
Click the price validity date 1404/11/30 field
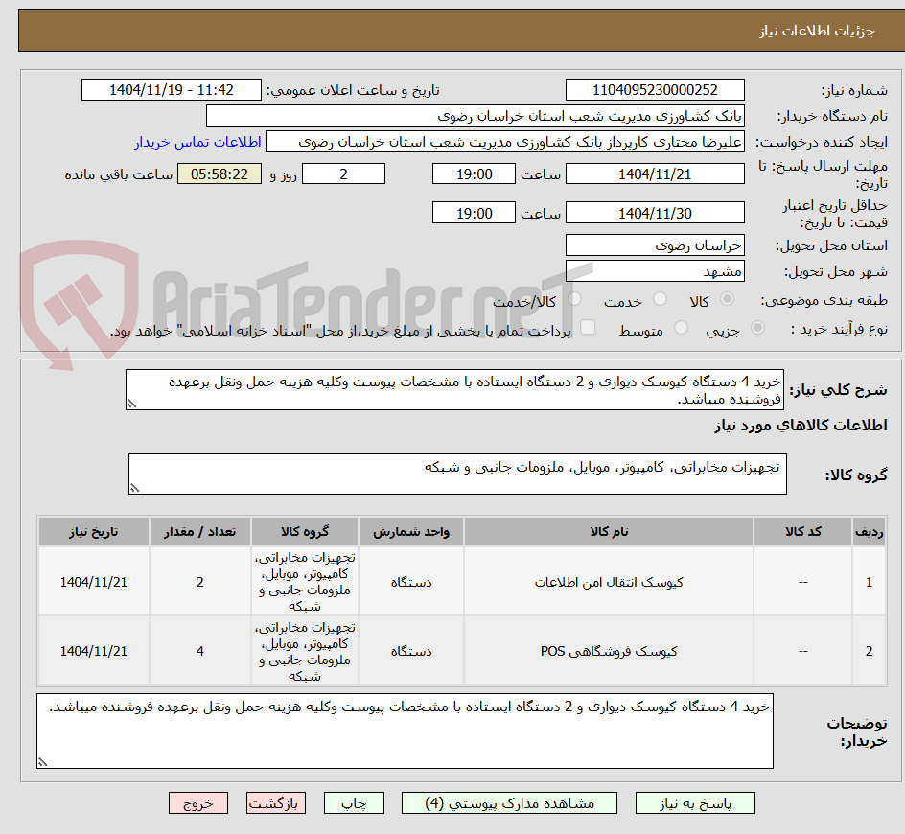[x=655, y=213]
